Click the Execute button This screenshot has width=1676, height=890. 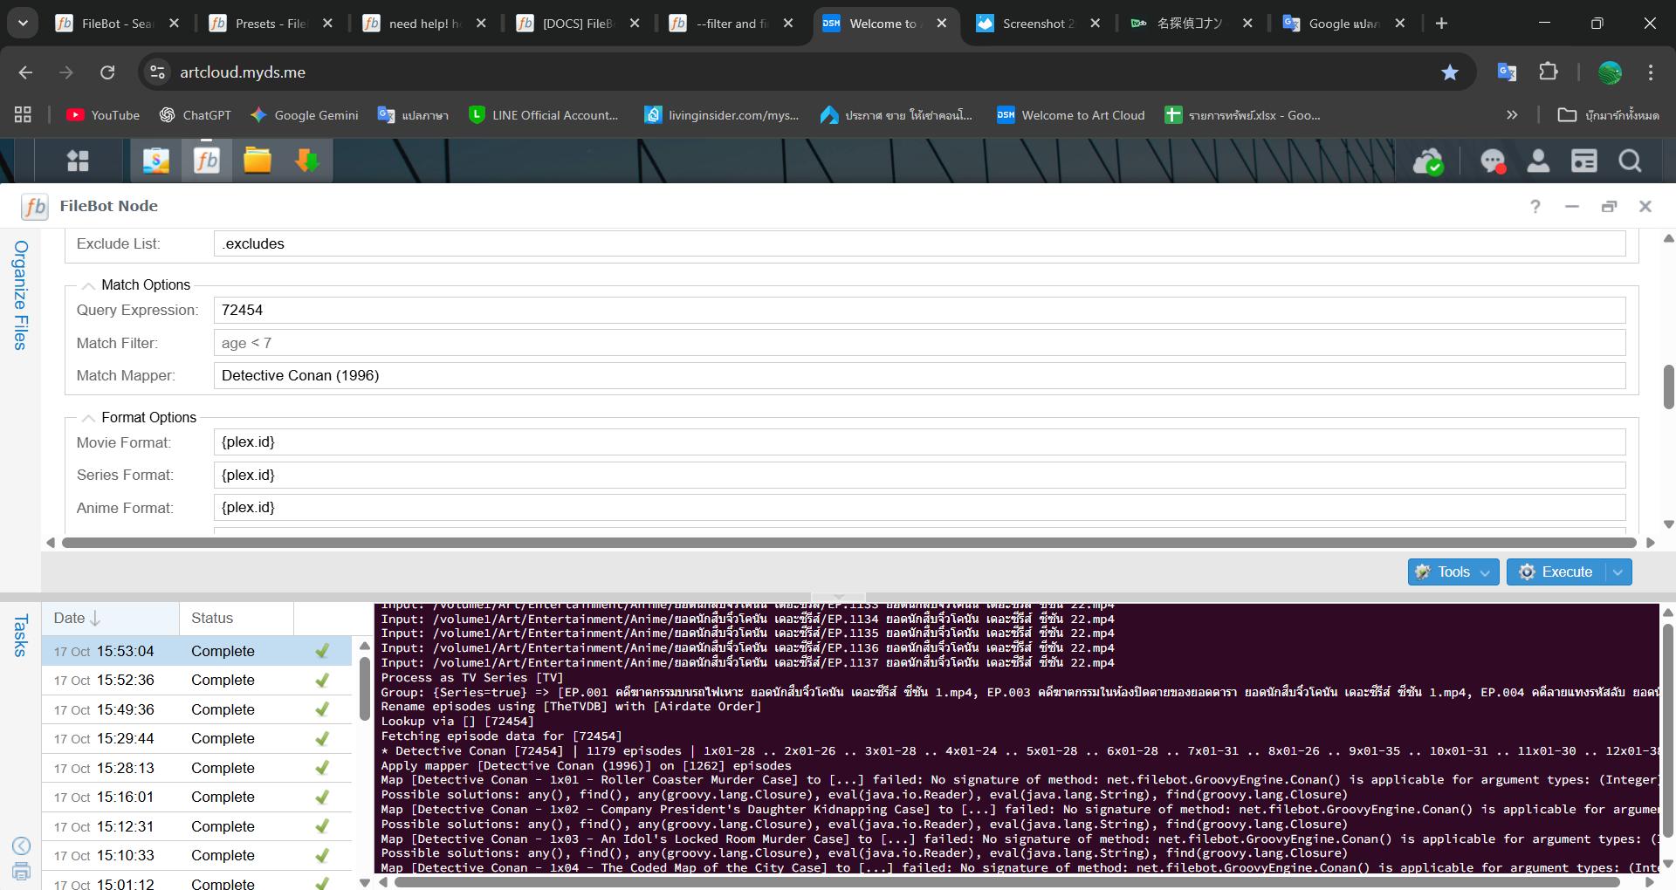1557,572
